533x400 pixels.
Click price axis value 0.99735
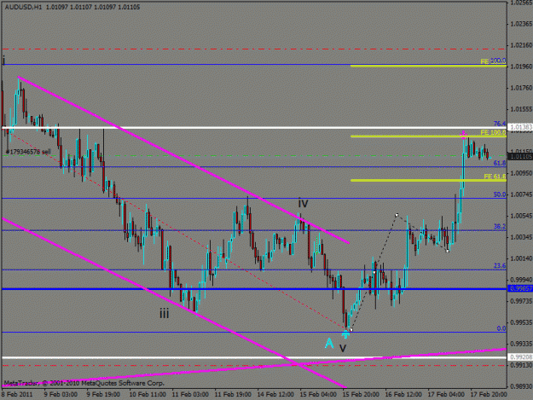521,301
